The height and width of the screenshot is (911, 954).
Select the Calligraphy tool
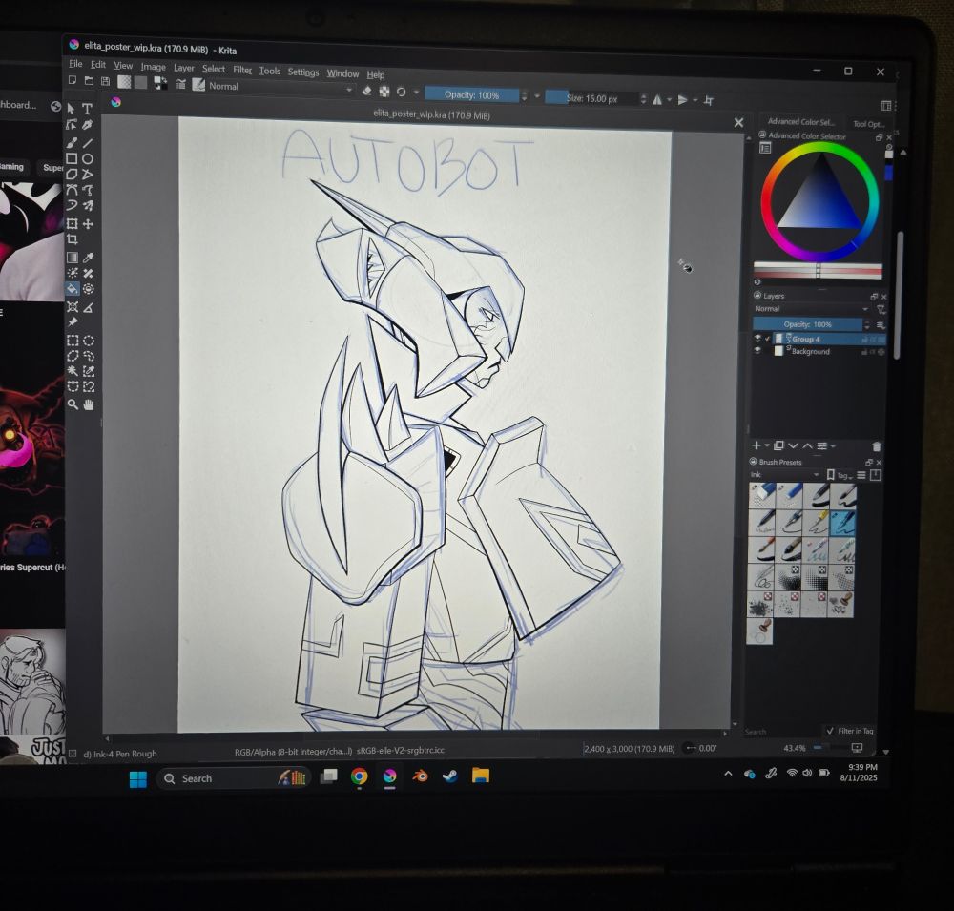point(87,125)
